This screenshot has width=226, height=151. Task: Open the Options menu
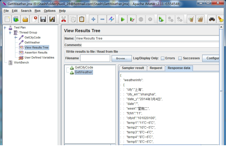pyautogui.click(x=49, y=11)
